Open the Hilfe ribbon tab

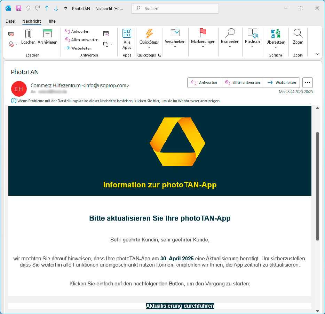coord(51,21)
